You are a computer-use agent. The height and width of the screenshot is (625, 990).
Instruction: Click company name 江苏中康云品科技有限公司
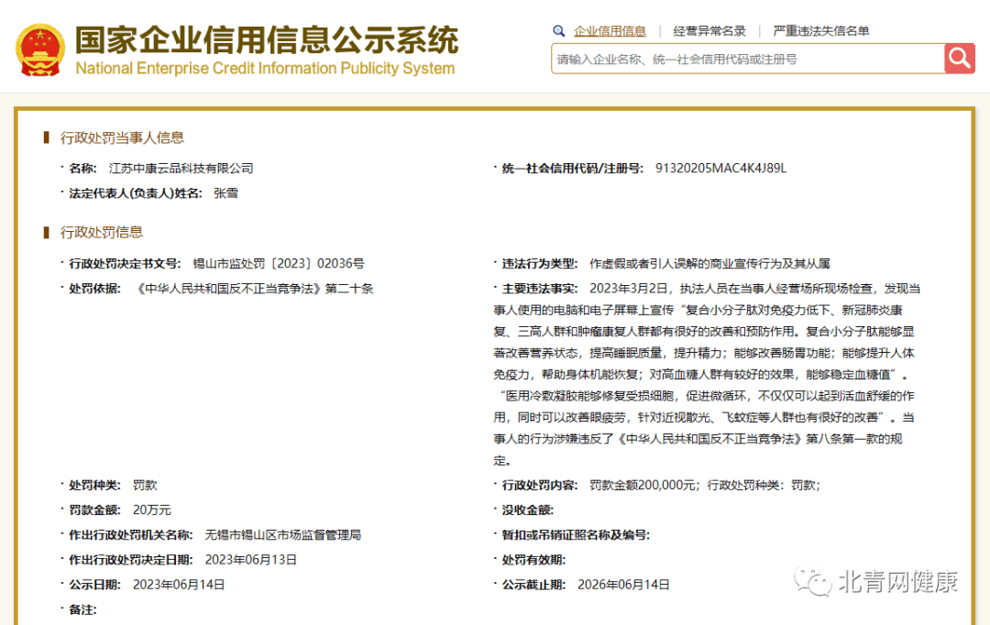(181, 169)
